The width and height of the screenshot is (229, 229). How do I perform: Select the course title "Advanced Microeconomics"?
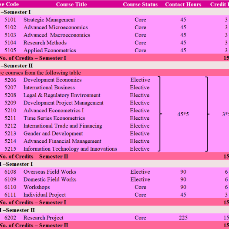56,27
